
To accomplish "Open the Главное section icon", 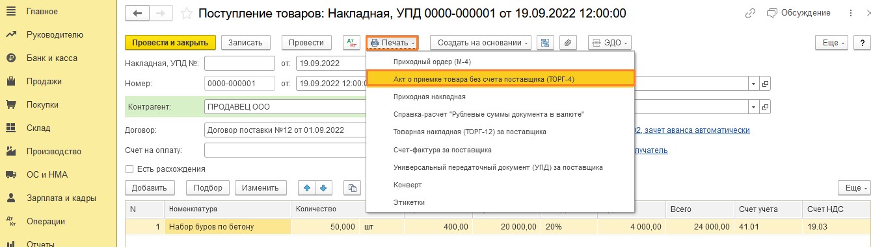I will click(11, 11).
